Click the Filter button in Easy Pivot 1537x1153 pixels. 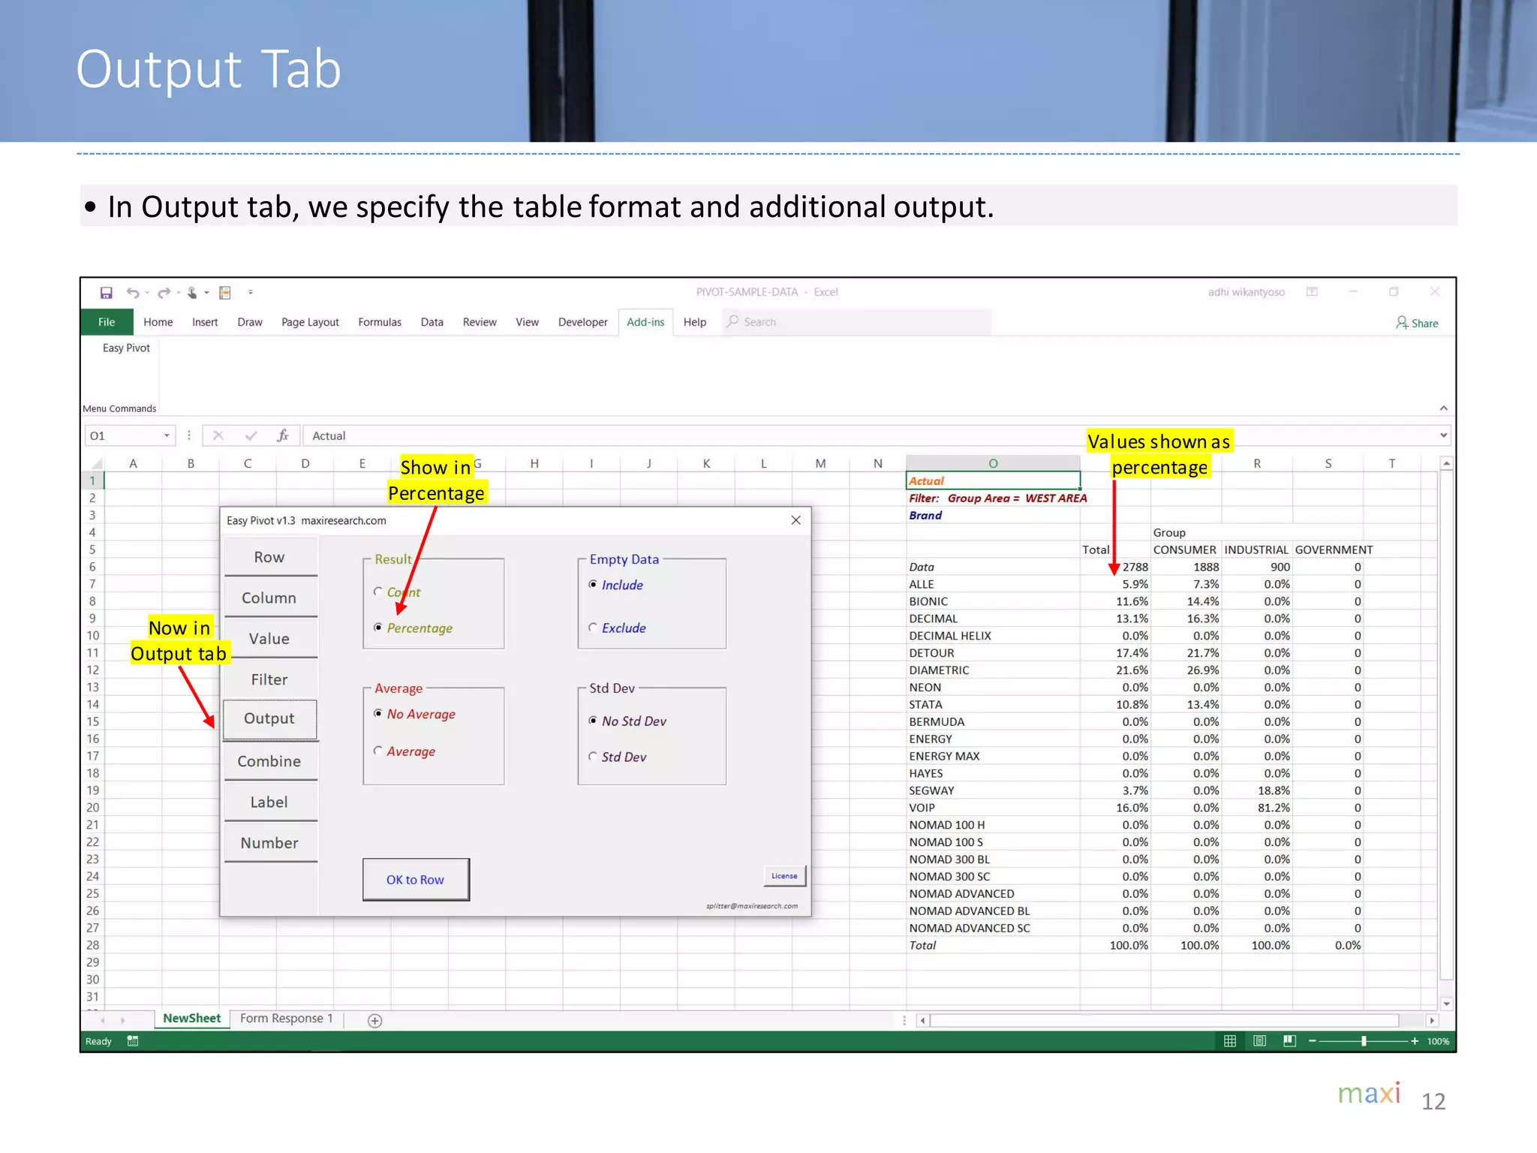click(x=269, y=679)
